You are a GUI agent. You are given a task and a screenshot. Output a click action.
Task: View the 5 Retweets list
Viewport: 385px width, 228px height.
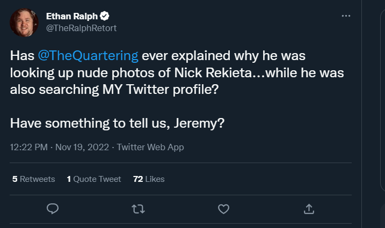pyautogui.click(x=34, y=179)
